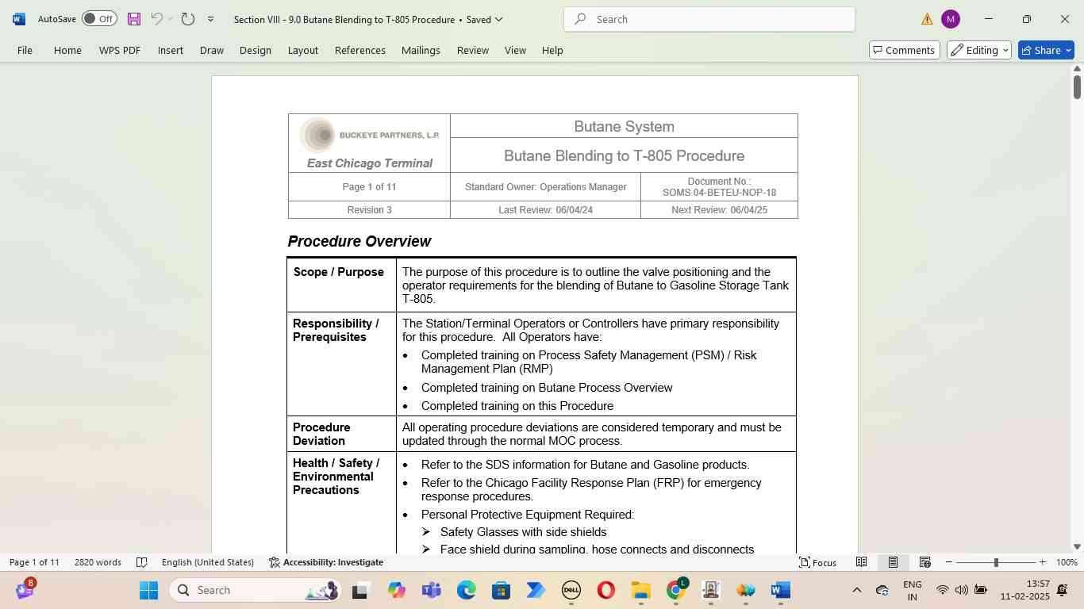Click the scroll down arrow
The image size is (1084, 609).
click(x=1077, y=546)
